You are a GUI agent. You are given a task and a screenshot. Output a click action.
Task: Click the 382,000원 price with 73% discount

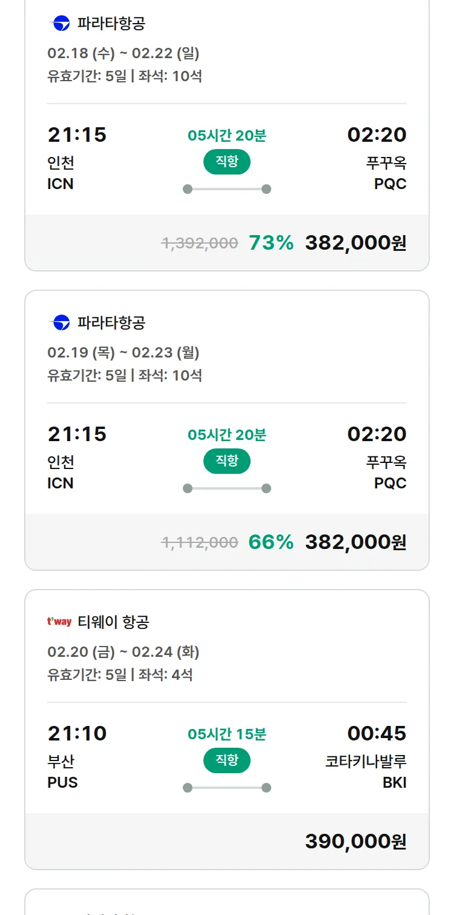click(x=355, y=243)
